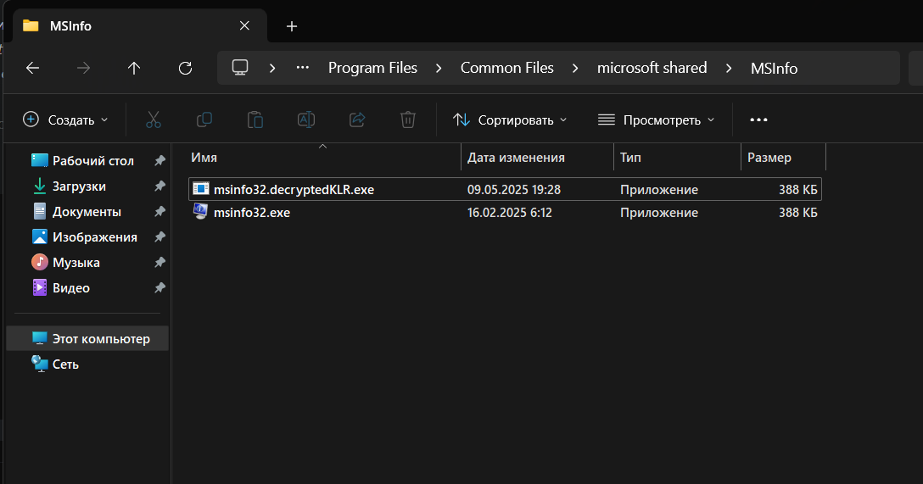Open the Сортировать sort dropdown
The height and width of the screenshot is (484, 923).
[510, 120]
